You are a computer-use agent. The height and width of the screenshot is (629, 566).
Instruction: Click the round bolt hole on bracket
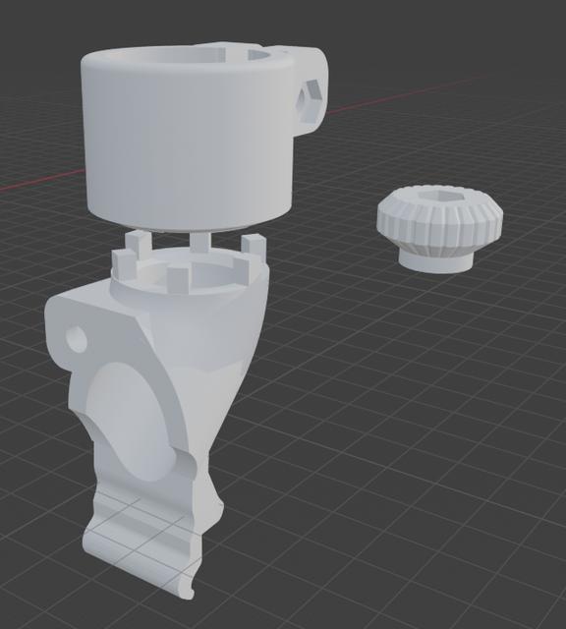(77, 339)
